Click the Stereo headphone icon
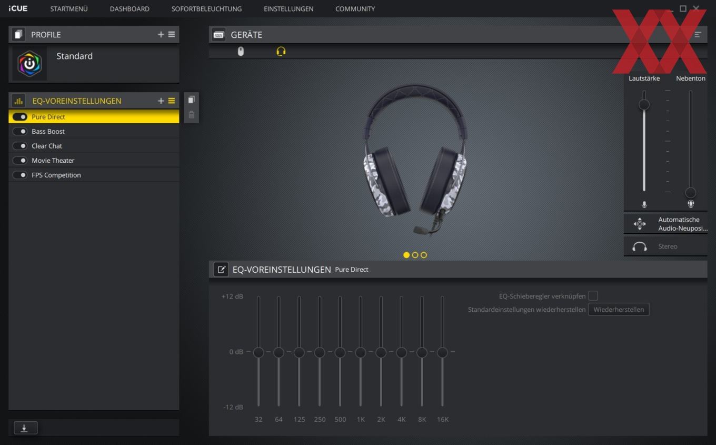Screen dimensions: 716x445 [640, 246]
